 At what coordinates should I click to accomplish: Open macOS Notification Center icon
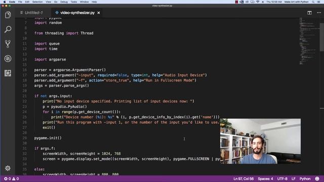318,2
